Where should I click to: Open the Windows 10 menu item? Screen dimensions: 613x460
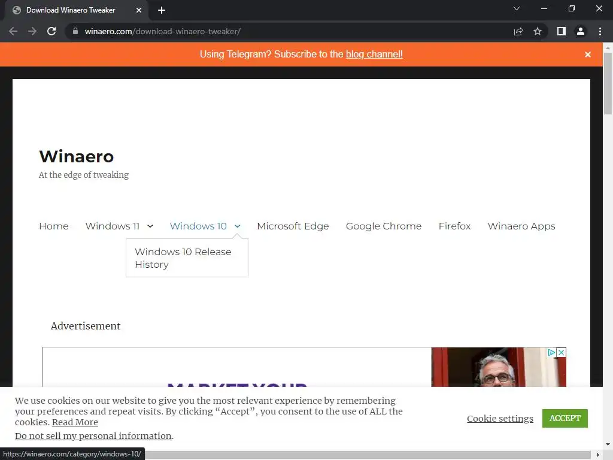click(x=198, y=226)
